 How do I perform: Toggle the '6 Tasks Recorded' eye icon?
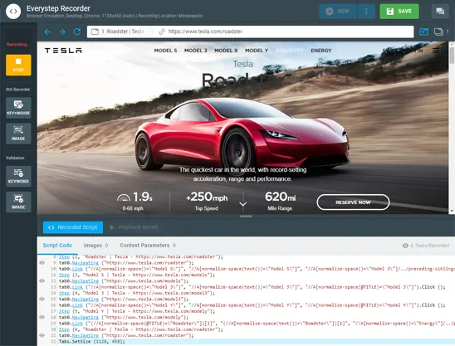click(x=405, y=246)
